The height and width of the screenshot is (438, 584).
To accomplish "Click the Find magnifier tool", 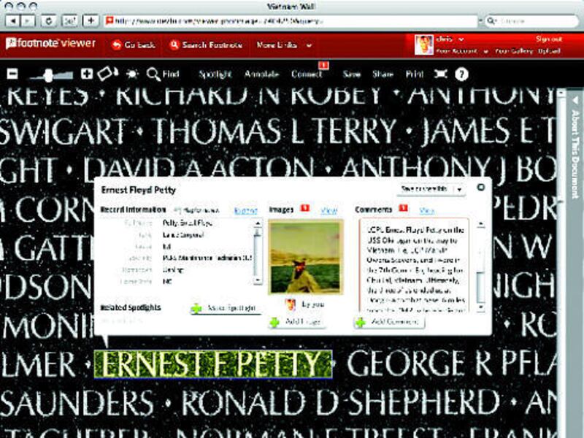I will click(x=163, y=74).
